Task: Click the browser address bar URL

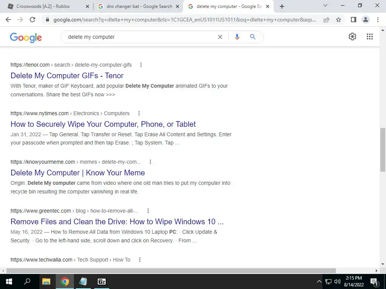Action: (185, 20)
